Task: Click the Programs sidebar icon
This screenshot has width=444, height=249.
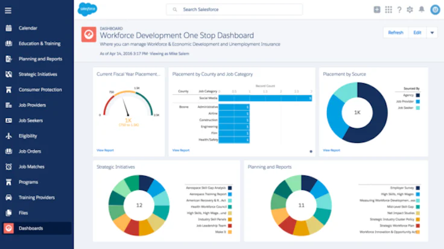Action: point(8,182)
